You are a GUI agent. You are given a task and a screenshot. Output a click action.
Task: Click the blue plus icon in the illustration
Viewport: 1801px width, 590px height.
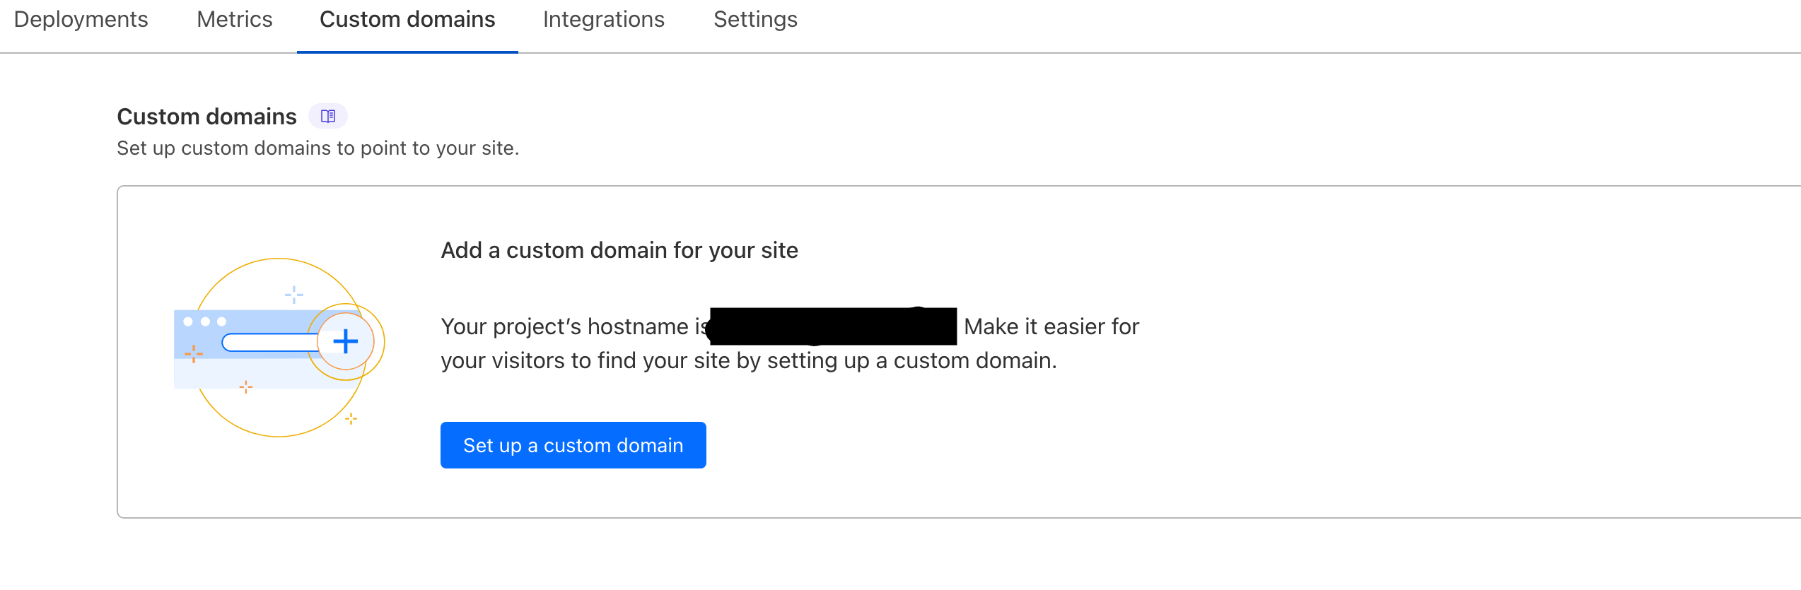345,341
